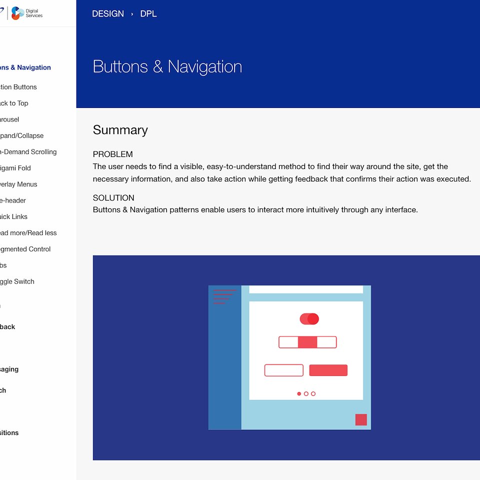Screen dimensions: 480x480
Task: Open Action Buttons in the sidebar
Action: tap(18, 87)
